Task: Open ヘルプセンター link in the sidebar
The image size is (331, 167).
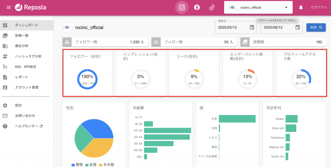Action: (x=27, y=126)
